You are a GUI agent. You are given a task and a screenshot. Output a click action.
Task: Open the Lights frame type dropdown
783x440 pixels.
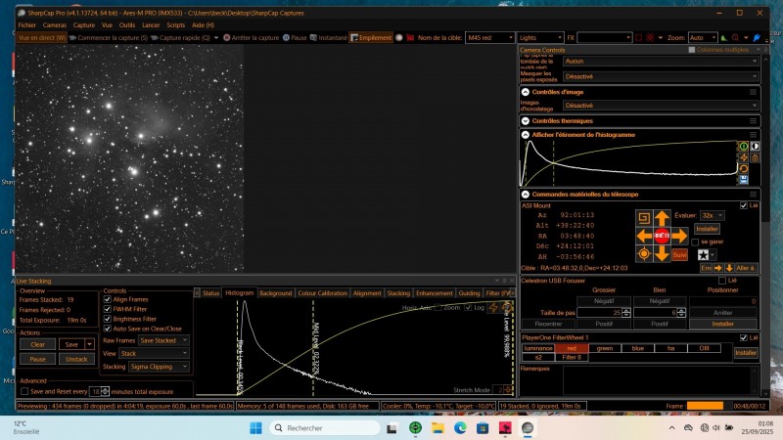pyautogui.click(x=540, y=37)
